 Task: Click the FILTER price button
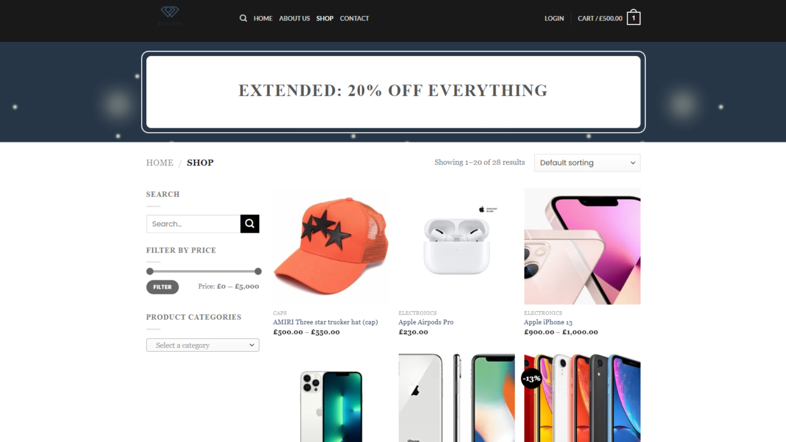[162, 287]
